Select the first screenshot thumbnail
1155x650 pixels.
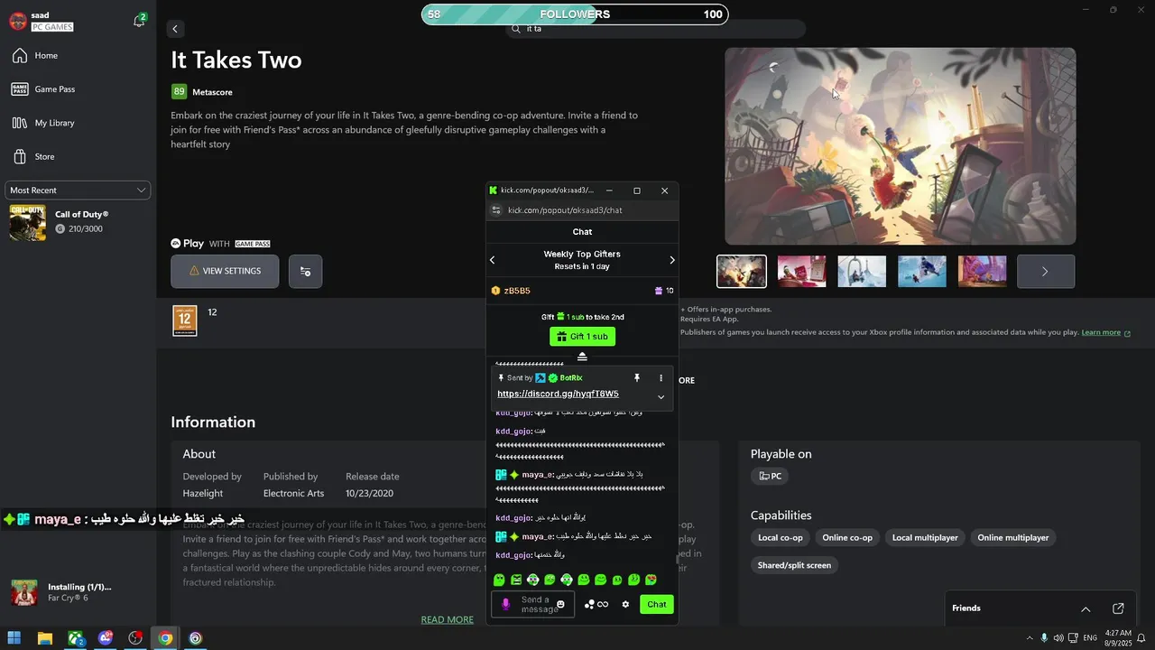(x=742, y=271)
